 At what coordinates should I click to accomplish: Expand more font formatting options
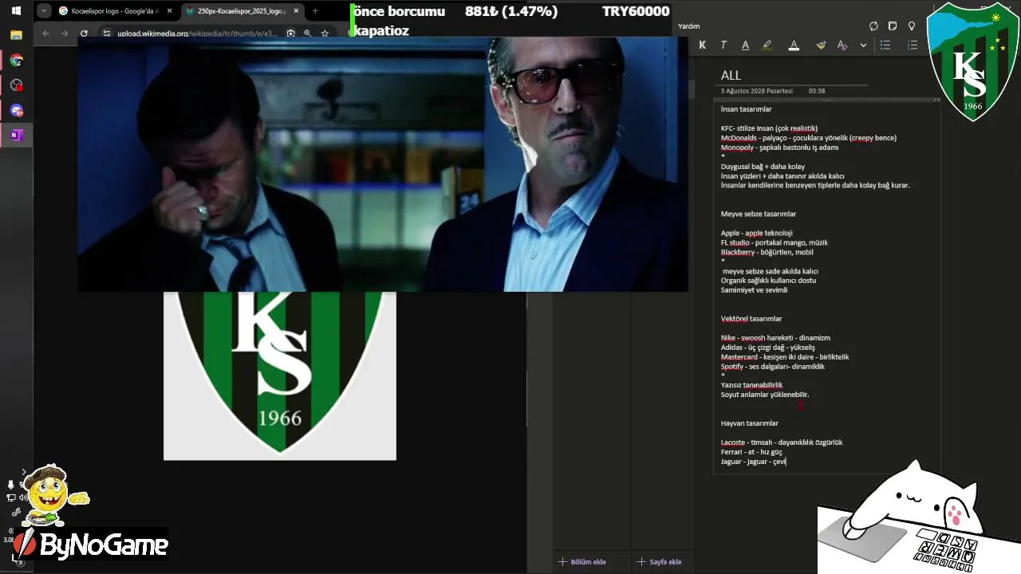(863, 45)
